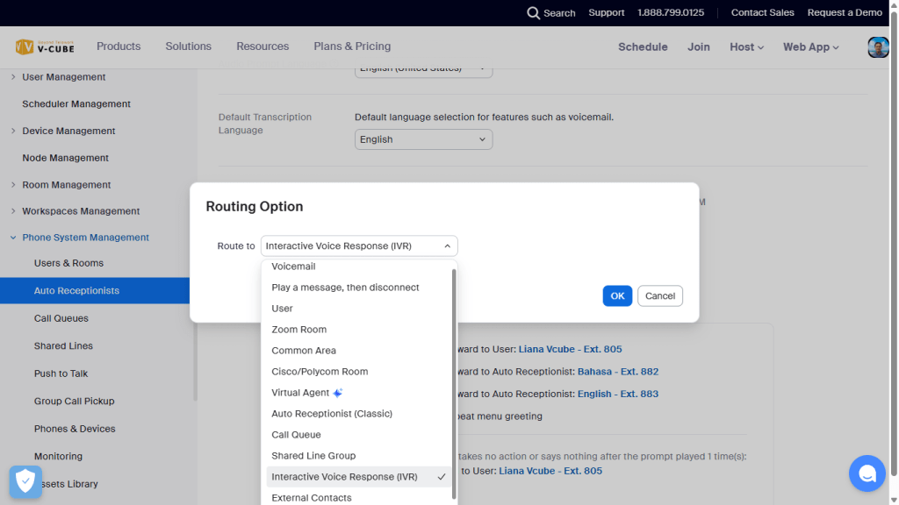Select the Voicemail routing option
The image size is (899, 505).
(x=293, y=267)
